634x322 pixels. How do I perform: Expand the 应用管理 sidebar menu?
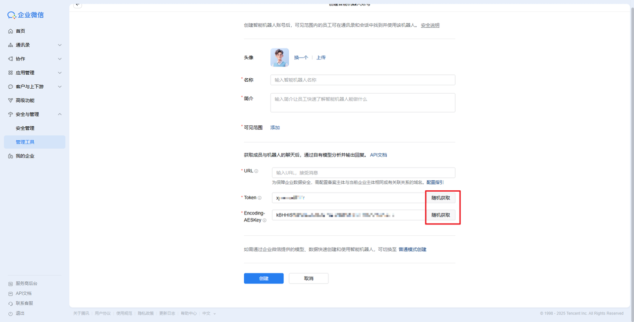pos(59,73)
